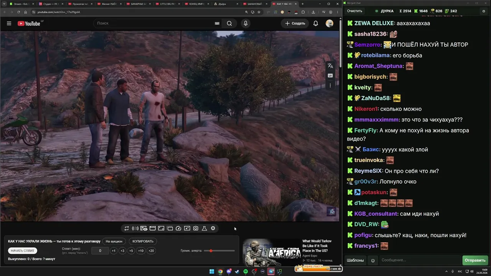
Task: Reload the page in Chrome
Action: click(x=19, y=12)
